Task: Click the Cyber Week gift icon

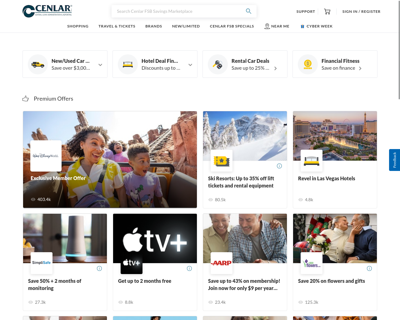Action: click(302, 26)
